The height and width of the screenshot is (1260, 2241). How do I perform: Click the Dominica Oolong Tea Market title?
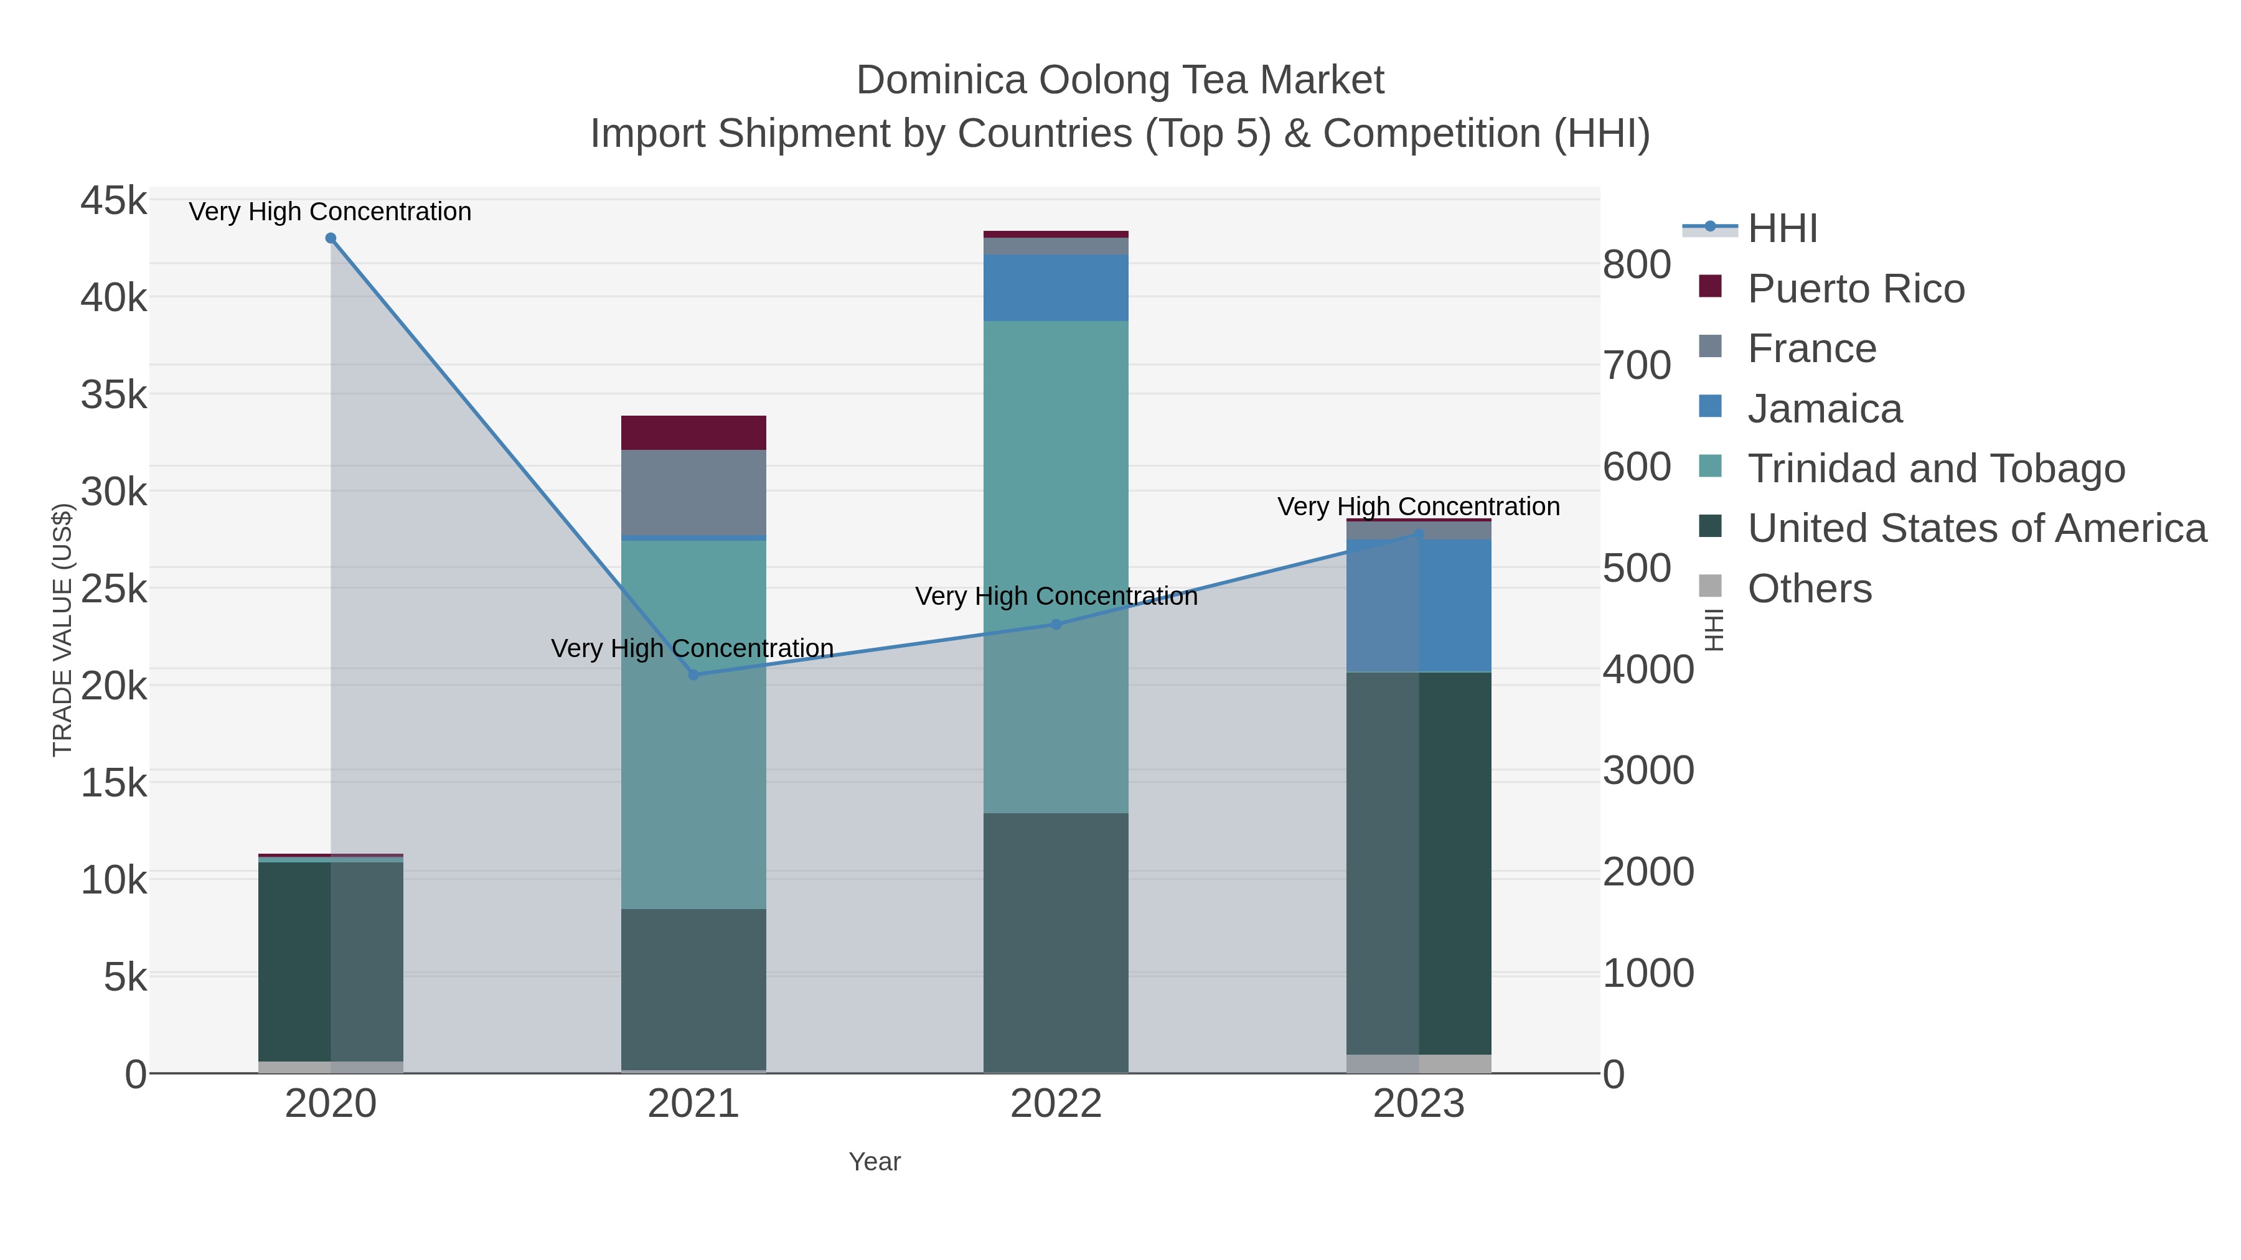(1120, 80)
